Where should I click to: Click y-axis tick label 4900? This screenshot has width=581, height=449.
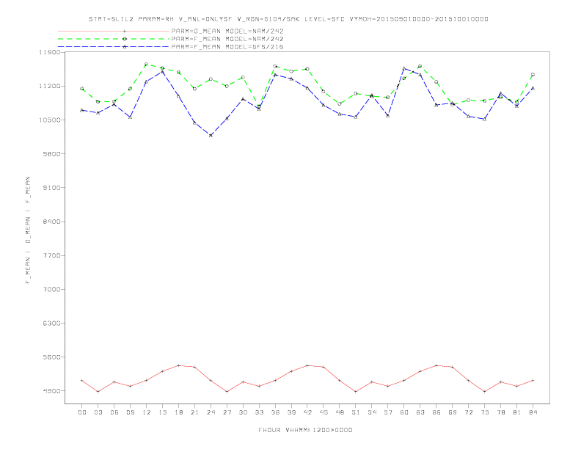pyautogui.click(x=51, y=391)
